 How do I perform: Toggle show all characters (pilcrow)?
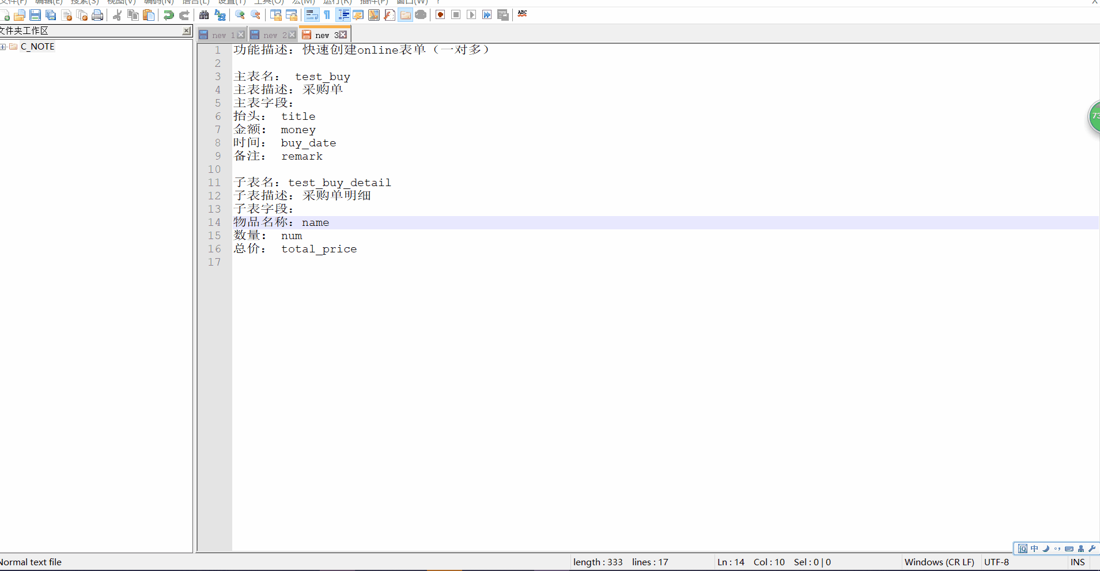pos(327,15)
